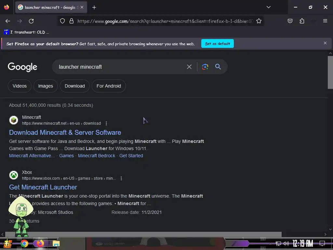Select the Download filter chip
Viewport: 333px width, 250px height.
75,86
